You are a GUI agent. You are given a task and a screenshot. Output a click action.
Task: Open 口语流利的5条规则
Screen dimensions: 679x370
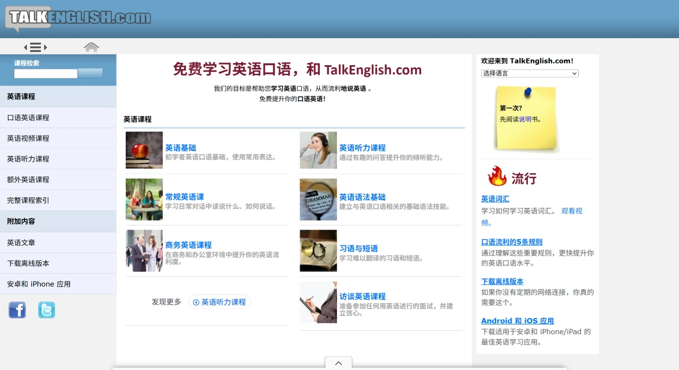(x=511, y=241)
